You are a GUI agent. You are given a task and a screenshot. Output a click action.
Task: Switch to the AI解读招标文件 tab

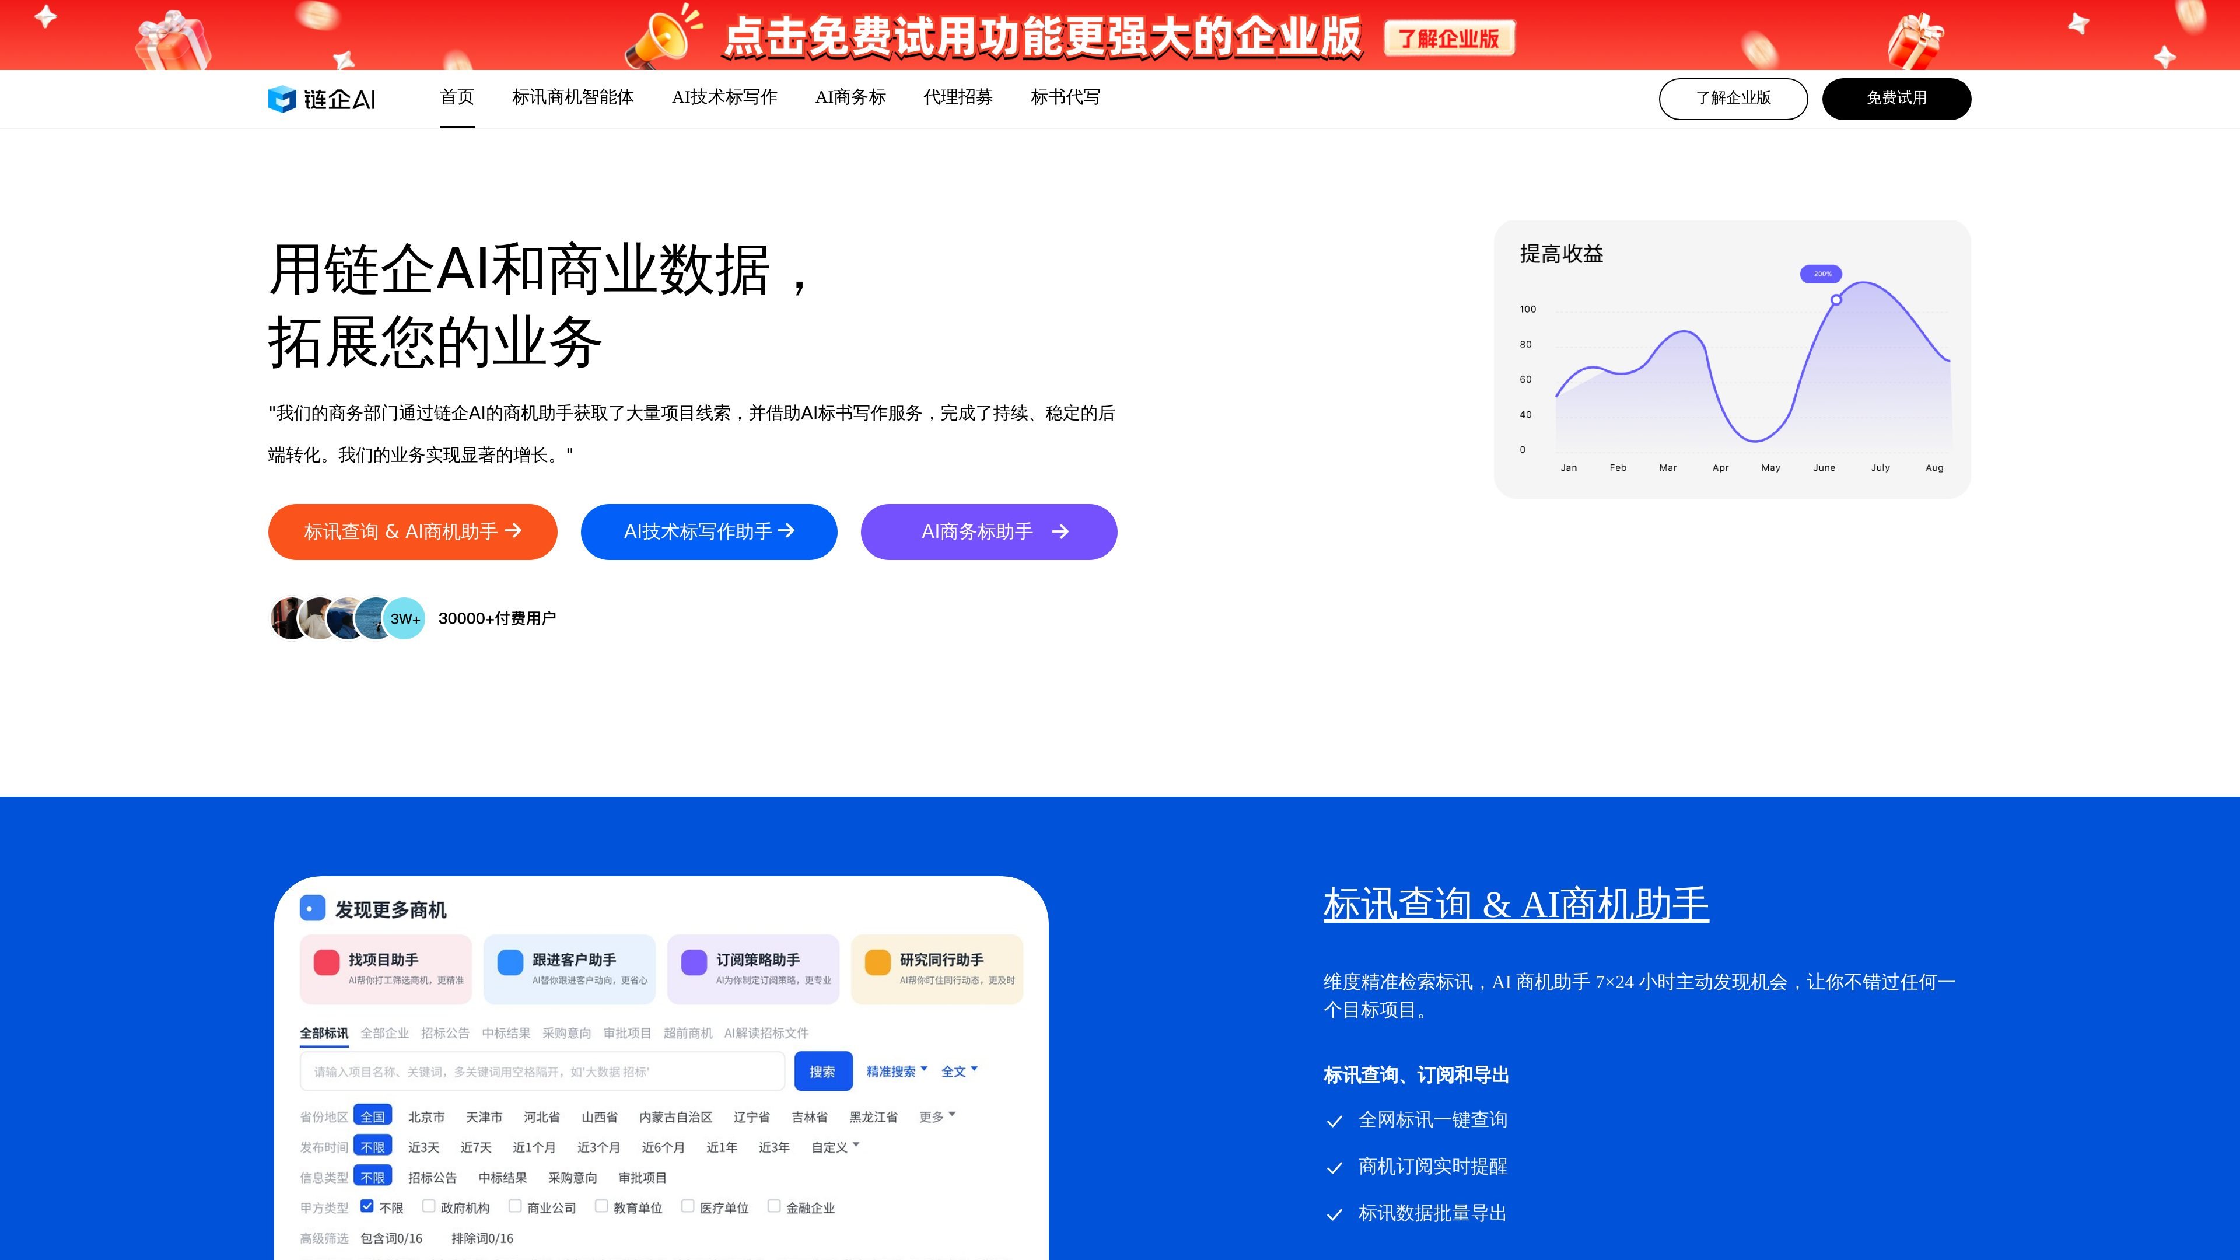click(766, 1033)
